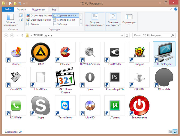This screenshot has width=180, height=136.
Task: Open the AIMP shortcut icon
Action: tap(40, 52)
